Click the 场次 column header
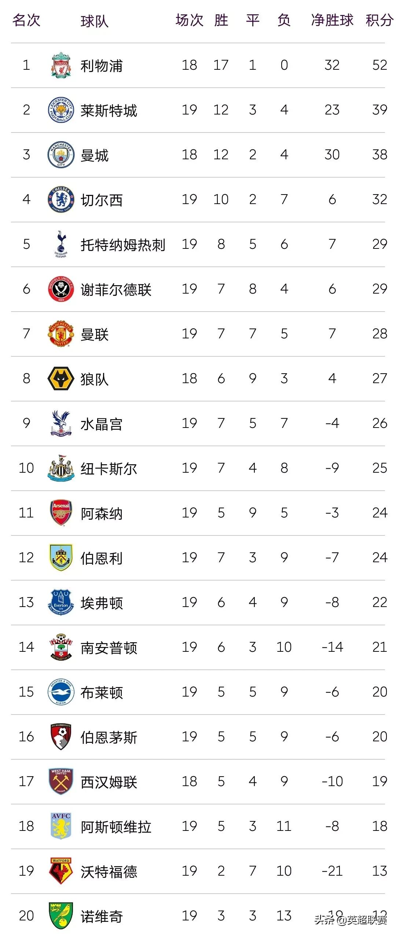The width and height of the screenshot is (396, 934). (x=189, y=20)
